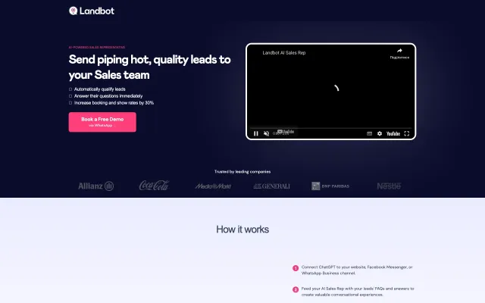Click the Allianz logo
The height and width of the screenshot is (303, 485).
(x=95, y=186)
